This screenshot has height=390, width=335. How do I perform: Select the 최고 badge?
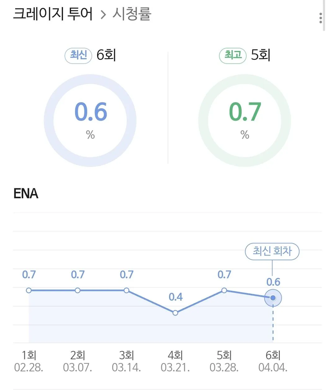233,56
